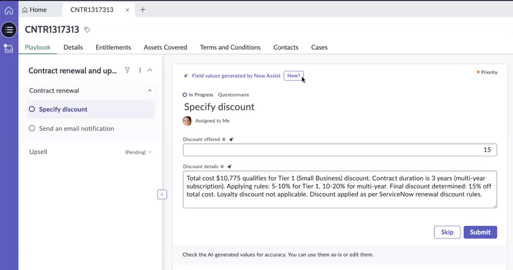Open the Assets Covered tab
The image size is (513, 270).
(x=165, y=47)
